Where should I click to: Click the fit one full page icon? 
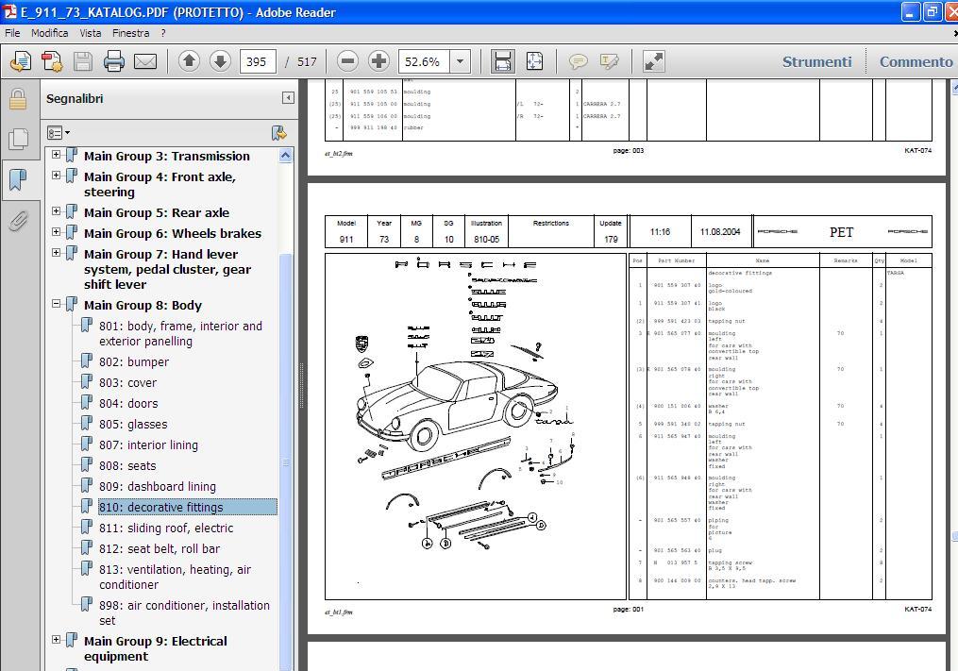coord(534,61)
